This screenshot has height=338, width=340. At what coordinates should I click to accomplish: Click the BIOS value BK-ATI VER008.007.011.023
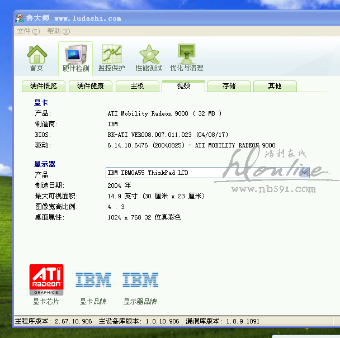coord(150,135)
